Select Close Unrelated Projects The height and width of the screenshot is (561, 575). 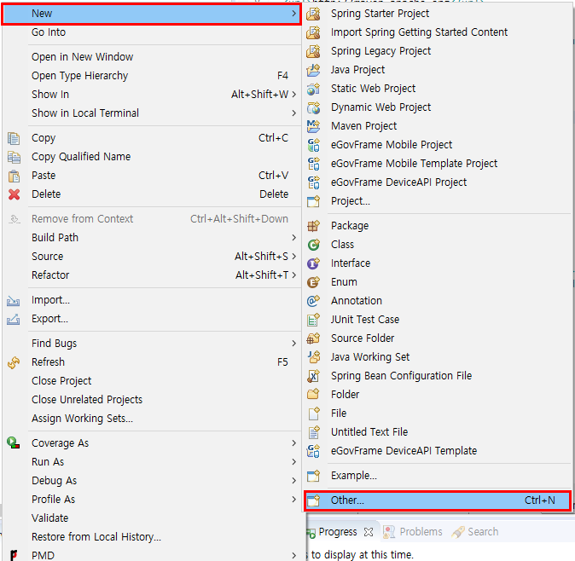[152, 399]
